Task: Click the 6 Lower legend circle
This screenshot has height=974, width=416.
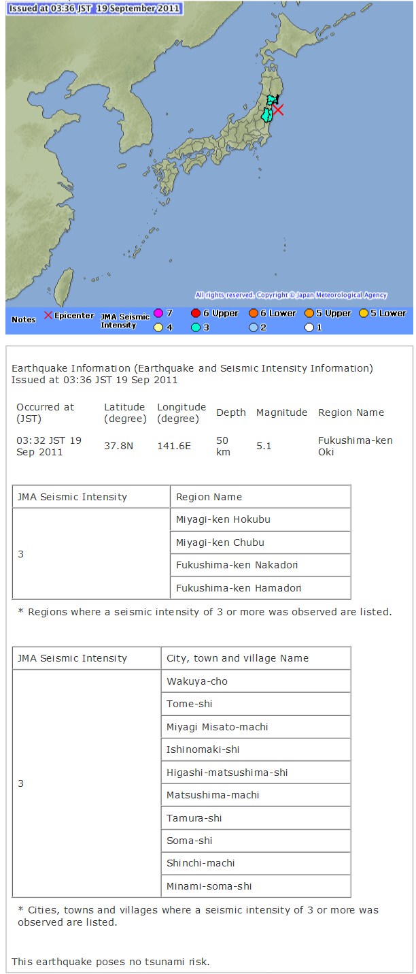Action: point(254,314)
